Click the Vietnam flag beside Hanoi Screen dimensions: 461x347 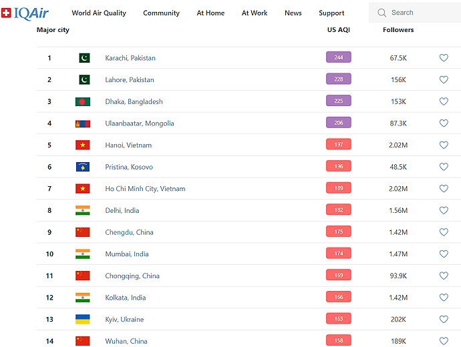(83, 145)
